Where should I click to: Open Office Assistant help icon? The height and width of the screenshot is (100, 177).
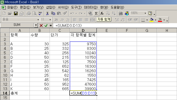[150, 13]
